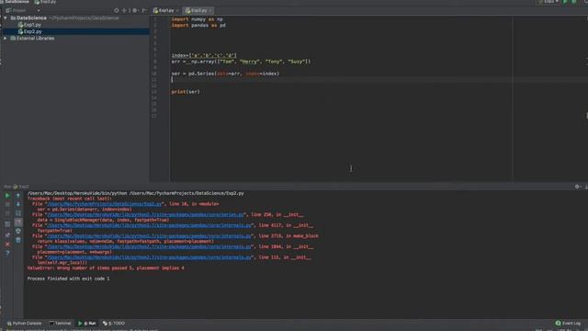The height and width of the screenshot is (331, 588).
Task: Hide the Project panel with hide icon
Action: pos(144,10)
